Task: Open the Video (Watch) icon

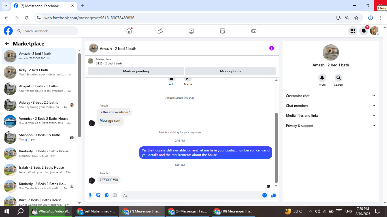Action: pyautogui.click(x=192, y=31)
